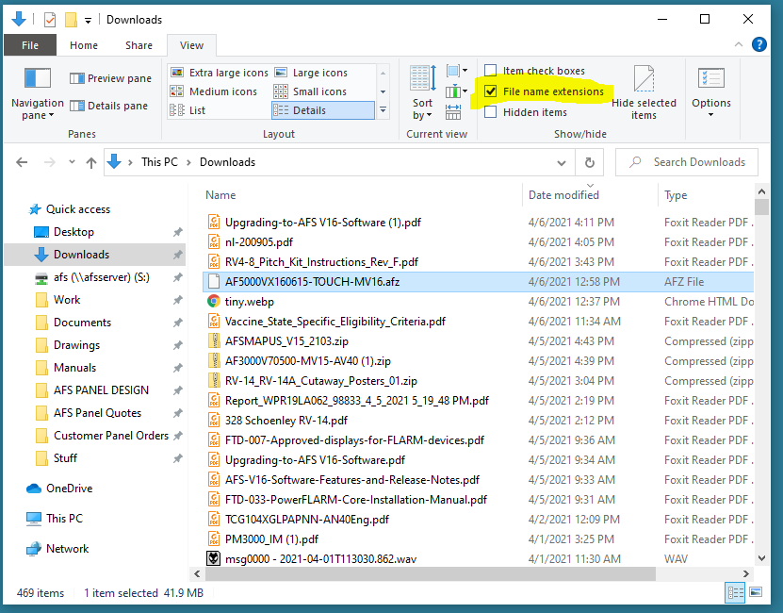Open address bar history dropdown
Screen dimensions: 783x613
[562, 163]
